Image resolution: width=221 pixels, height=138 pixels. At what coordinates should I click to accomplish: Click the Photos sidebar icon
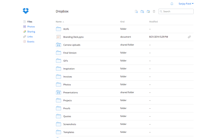pos(25,27)
